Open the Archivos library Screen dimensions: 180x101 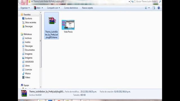[28, 38]
